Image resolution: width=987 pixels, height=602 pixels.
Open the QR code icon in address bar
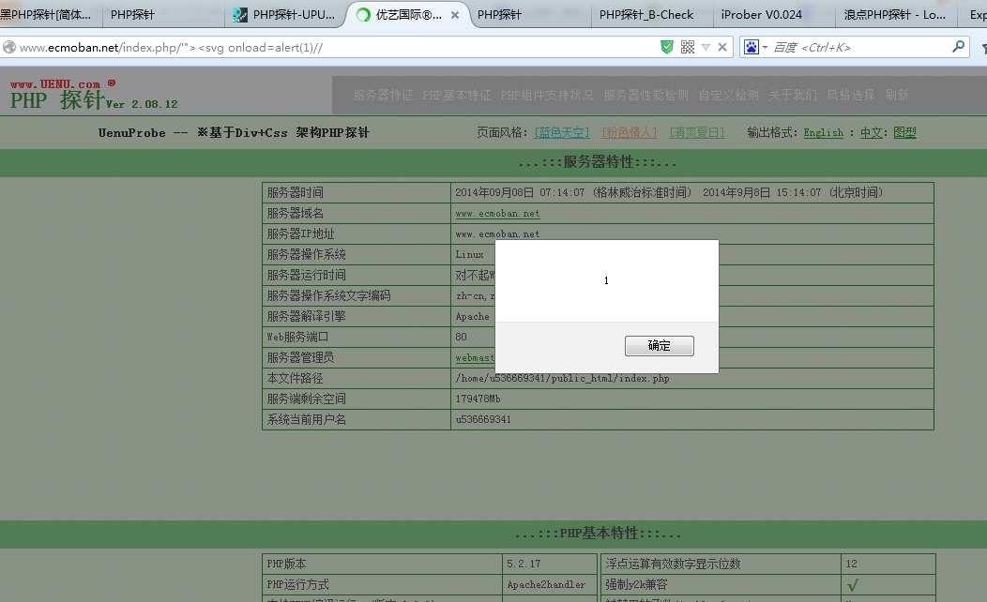[688, 47]
